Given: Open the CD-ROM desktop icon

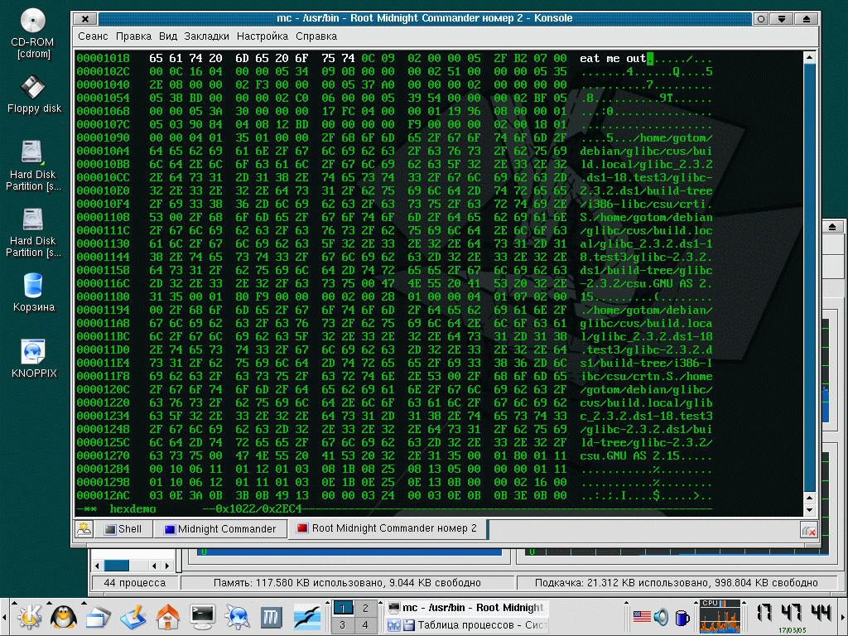Looking at the screenshot, I should point(33,32).
